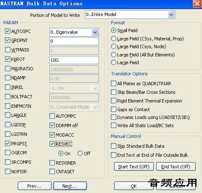The width and height of the screenshot is (202, 193).
Task: Uncheck the RESVEC checkbox
Action: 52,144
